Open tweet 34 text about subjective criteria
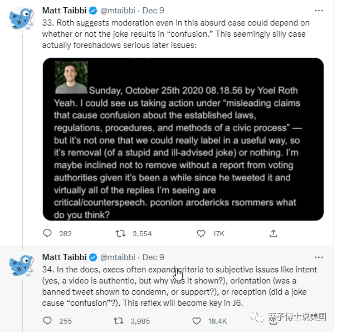 179,286
